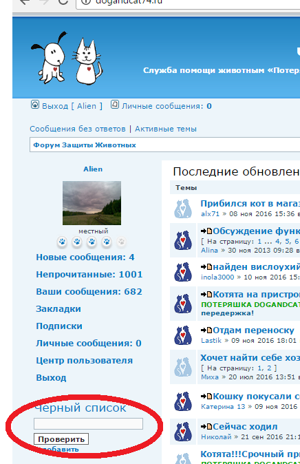
Task: Open author inola3000 profile
Action: [217, 277]
